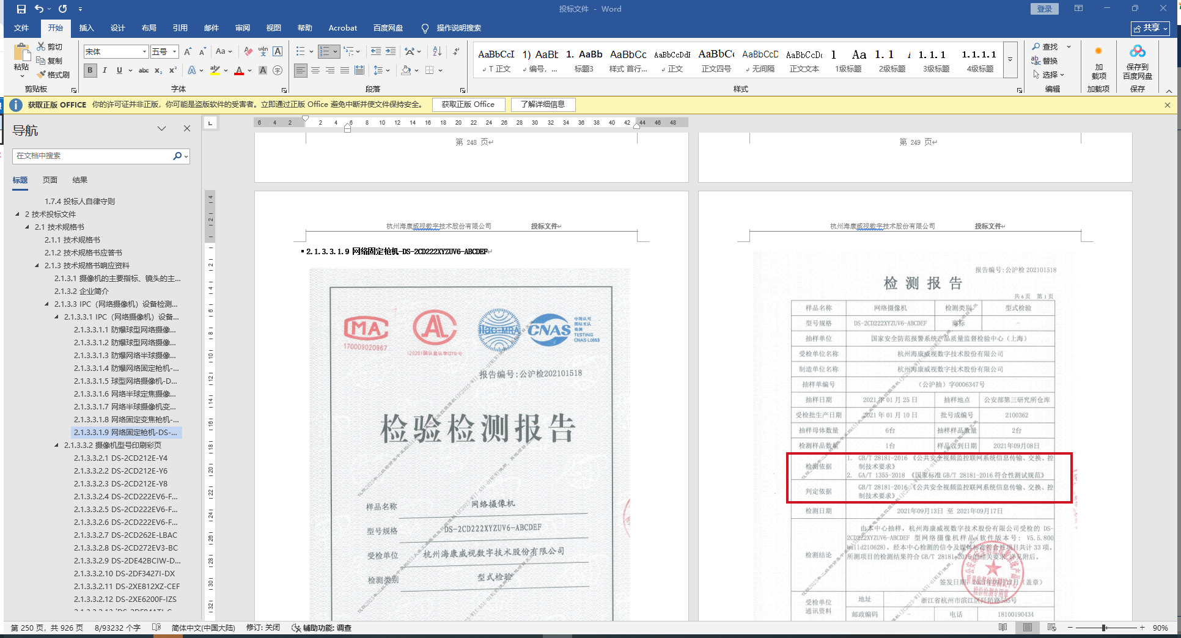Switch to the 页面 (Pages) navigation tab

tap(50, 180)
